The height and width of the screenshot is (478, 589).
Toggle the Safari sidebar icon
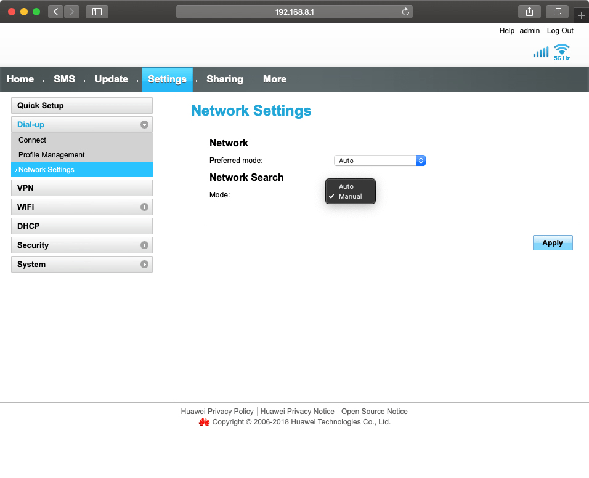tap(97, 12)
